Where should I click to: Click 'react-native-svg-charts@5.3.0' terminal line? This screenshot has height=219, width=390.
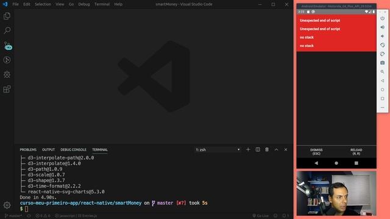click(x=66, y=192)
